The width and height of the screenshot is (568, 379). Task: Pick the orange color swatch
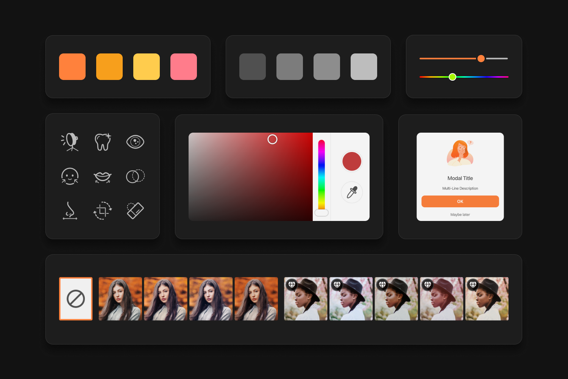coord(72,67)
